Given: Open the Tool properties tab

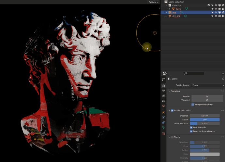Looking at the screenshot, I should point(163,80).
